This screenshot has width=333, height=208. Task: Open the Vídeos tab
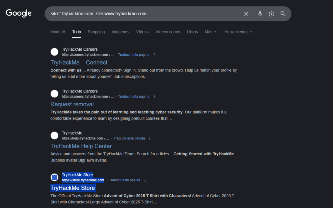pyautogui.click(x=142, y=32)
